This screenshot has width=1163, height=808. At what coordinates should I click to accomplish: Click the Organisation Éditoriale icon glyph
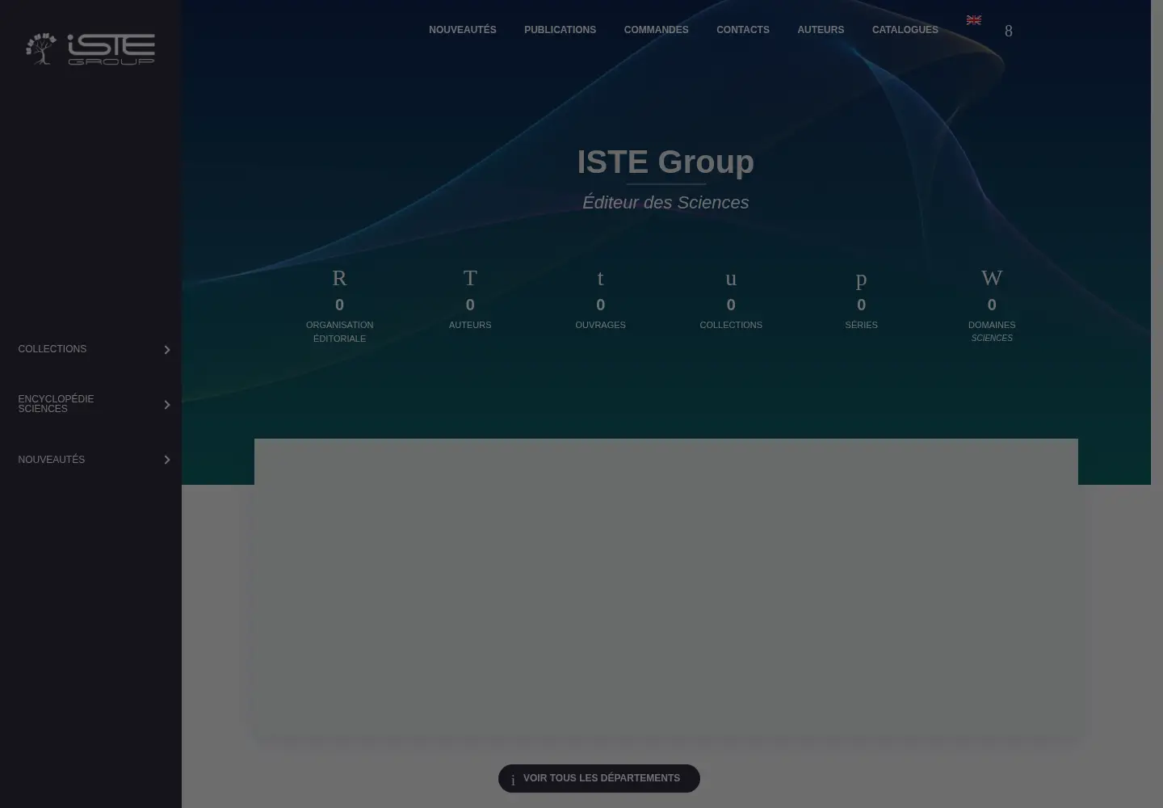click(x=339, y=278)
